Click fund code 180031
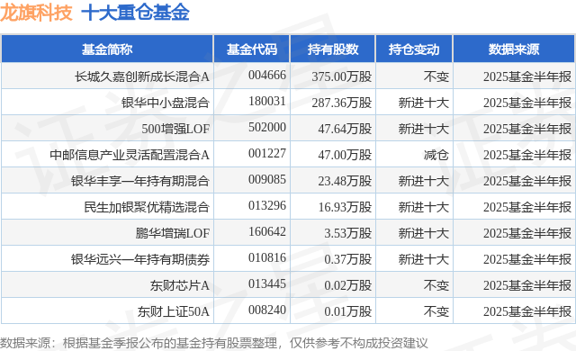Screen dimensions: 576x351 point(267,102)
